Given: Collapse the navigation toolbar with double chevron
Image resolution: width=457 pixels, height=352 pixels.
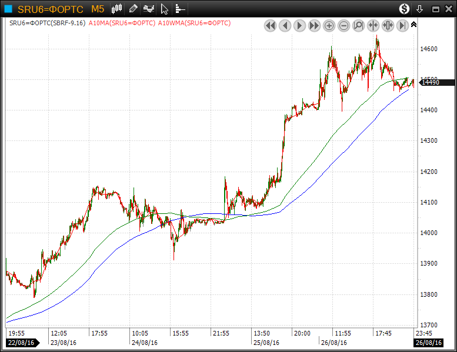Looking at the screenshot, I should pos(413,24).
